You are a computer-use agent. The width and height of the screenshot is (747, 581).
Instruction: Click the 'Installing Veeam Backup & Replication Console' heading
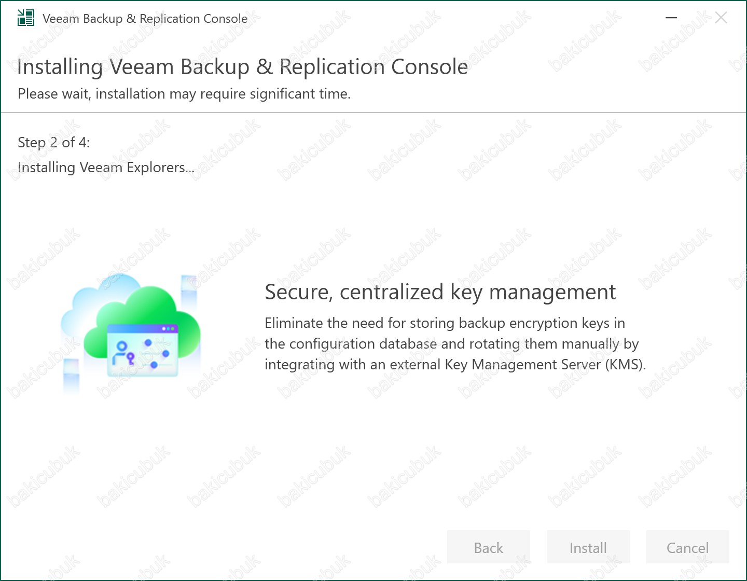pos(243,67)
